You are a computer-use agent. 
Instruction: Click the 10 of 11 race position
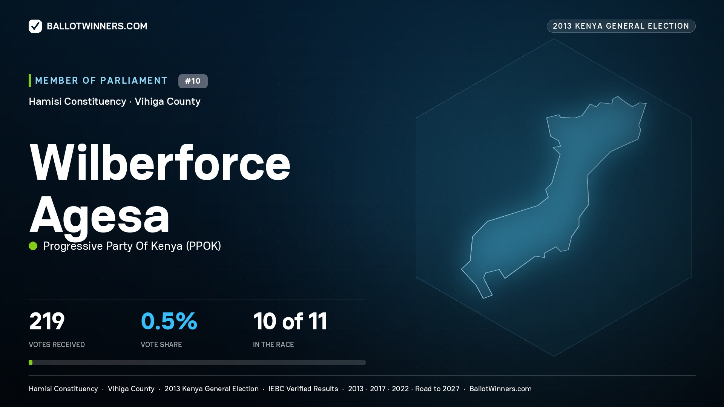click(x=290, y=321)
